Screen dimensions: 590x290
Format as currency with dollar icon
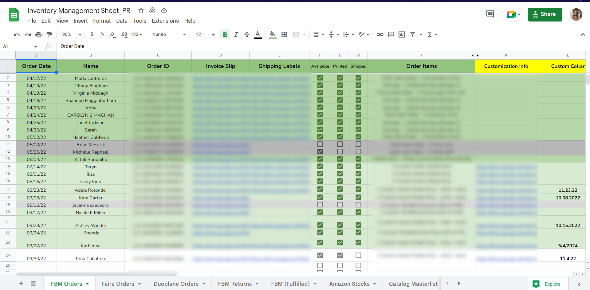pos(92,34)
